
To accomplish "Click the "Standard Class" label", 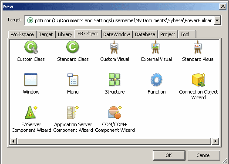I will pos(73,59).
